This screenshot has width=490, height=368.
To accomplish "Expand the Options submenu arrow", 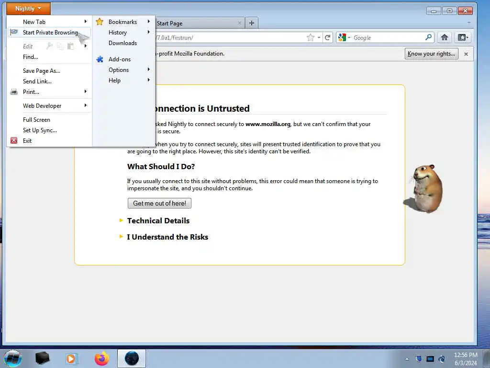I will [x=149, y=69].
